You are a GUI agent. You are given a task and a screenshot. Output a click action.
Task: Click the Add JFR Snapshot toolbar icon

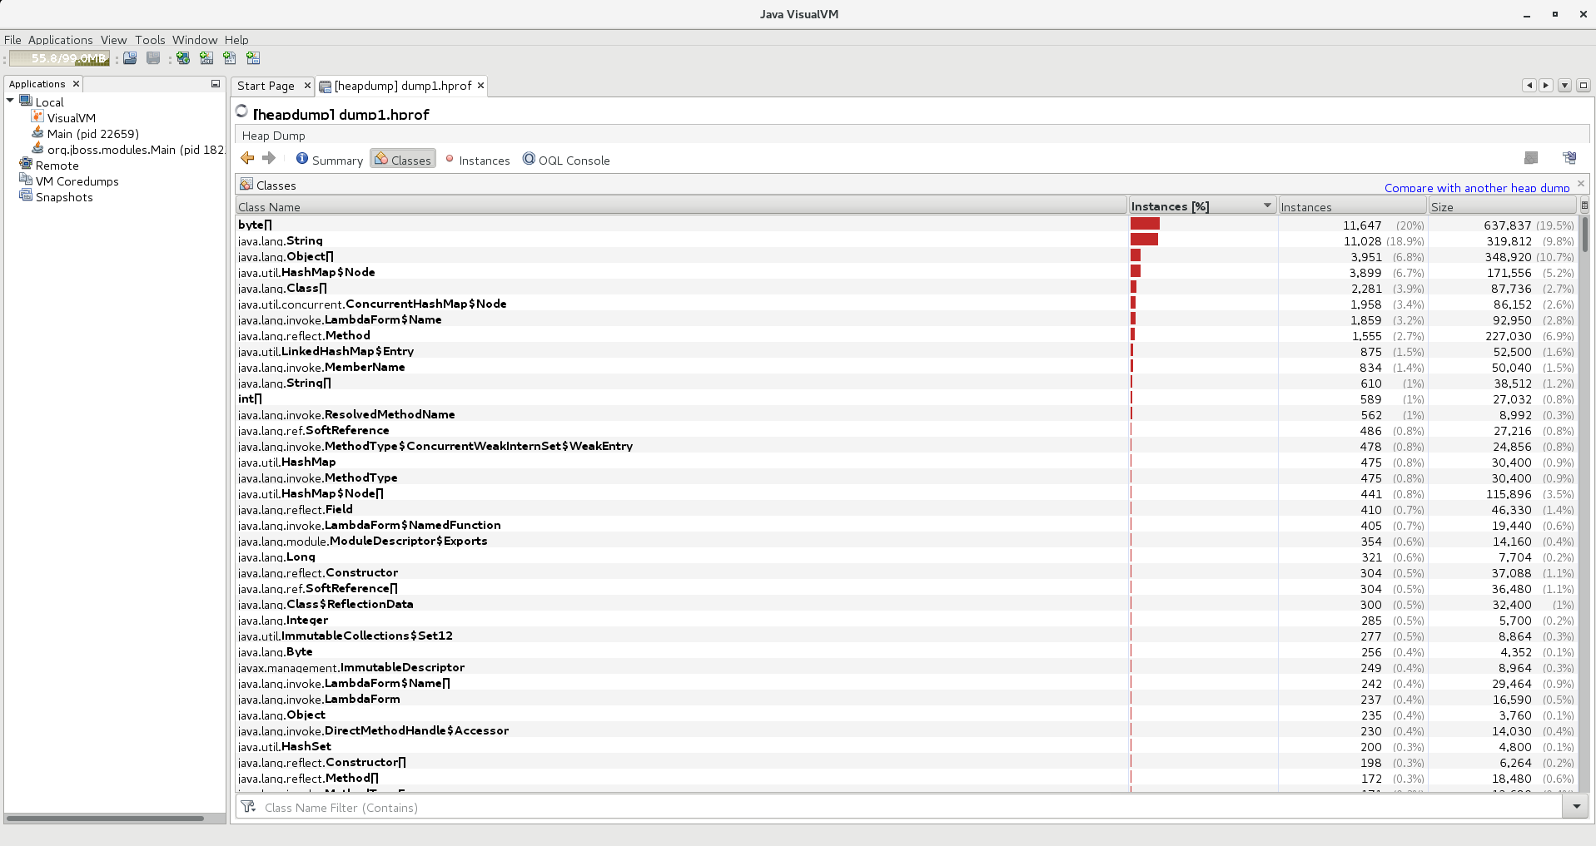point(253,58)
